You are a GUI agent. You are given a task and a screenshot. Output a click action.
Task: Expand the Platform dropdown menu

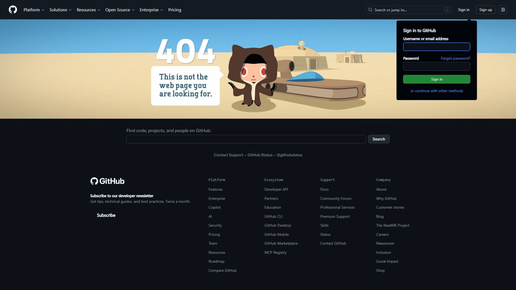pos(34,10)
